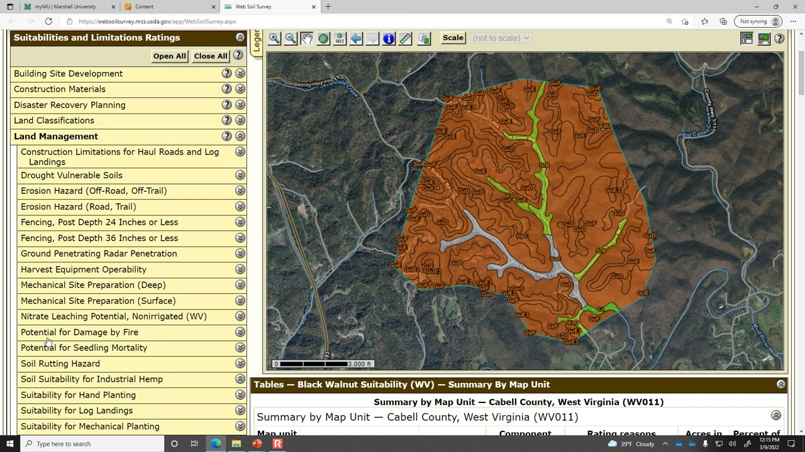
Task: Expand Drought Vulnerable Soils item
Action: pyautogui.click(x=240, y=175)
